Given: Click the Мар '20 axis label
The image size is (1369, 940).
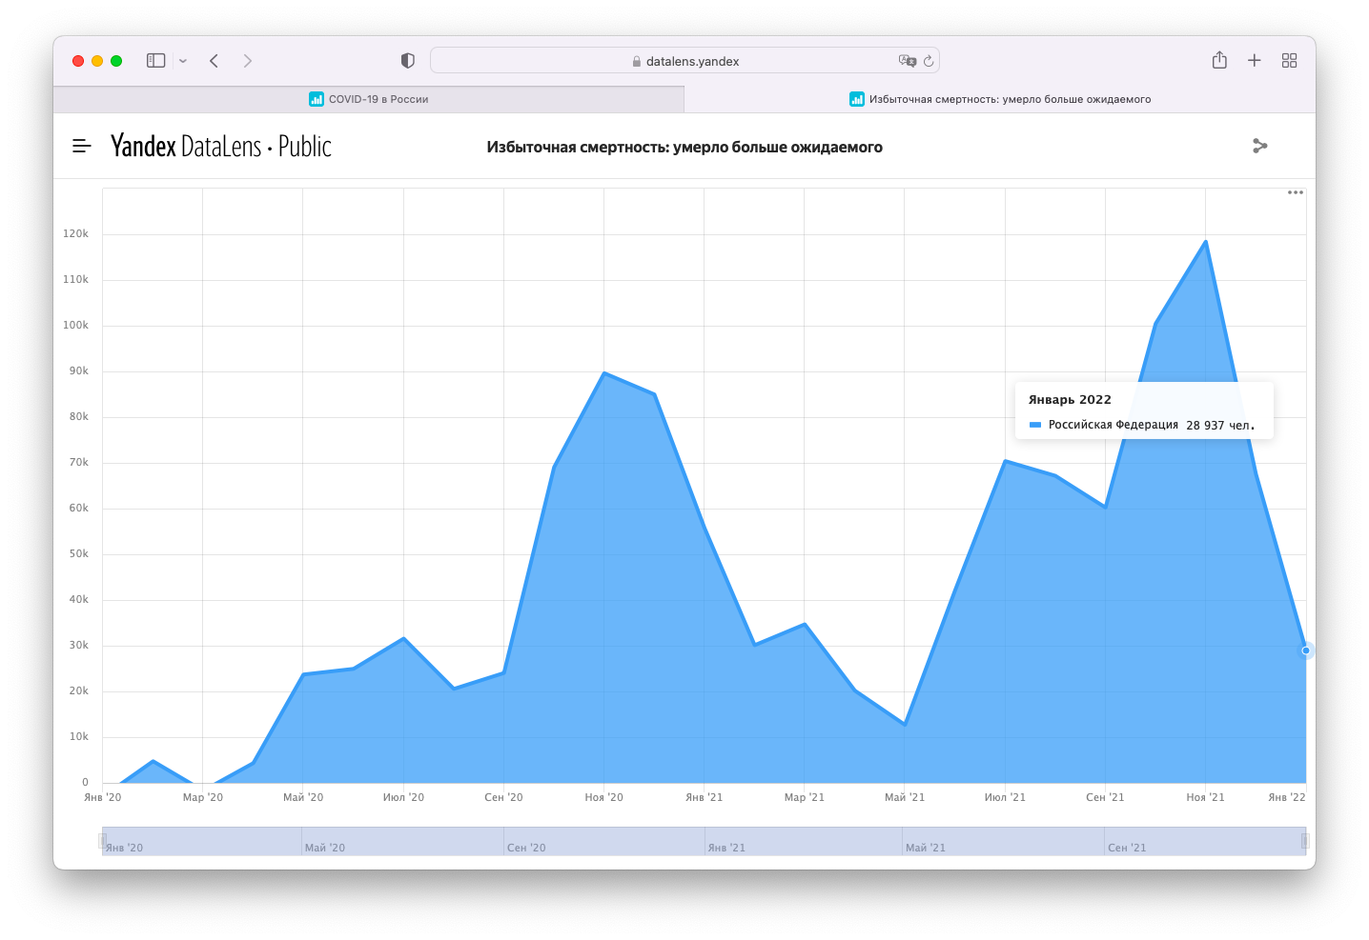Looking at the screenshot, I should 203,797.
